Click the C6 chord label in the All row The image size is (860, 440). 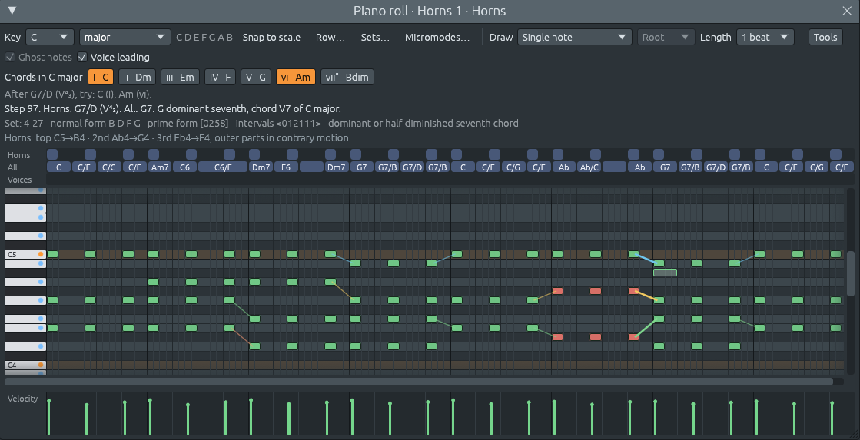(184, 167)
